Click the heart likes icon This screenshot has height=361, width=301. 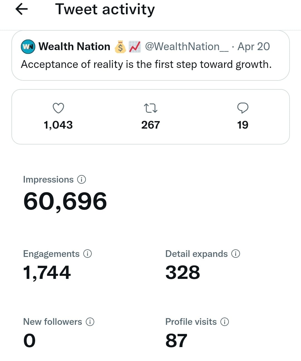[58, 108]
